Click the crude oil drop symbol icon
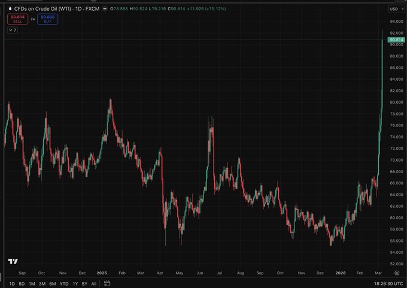 10,8
